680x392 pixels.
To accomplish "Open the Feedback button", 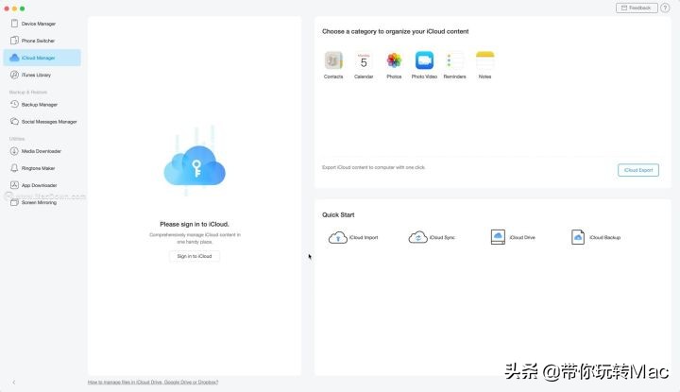I will [637, 8].
